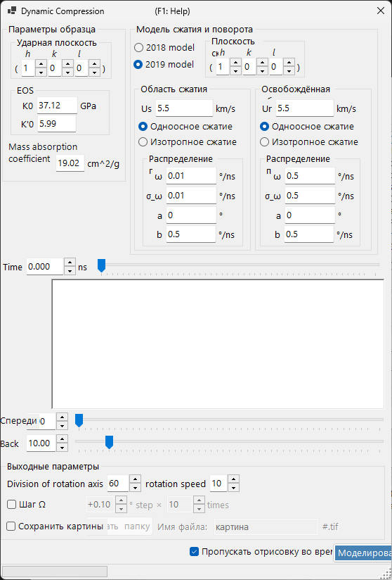The height and width of the screenshot is (580, 392).
Task: Increase Division of rotation axis value
Action: 136,479
